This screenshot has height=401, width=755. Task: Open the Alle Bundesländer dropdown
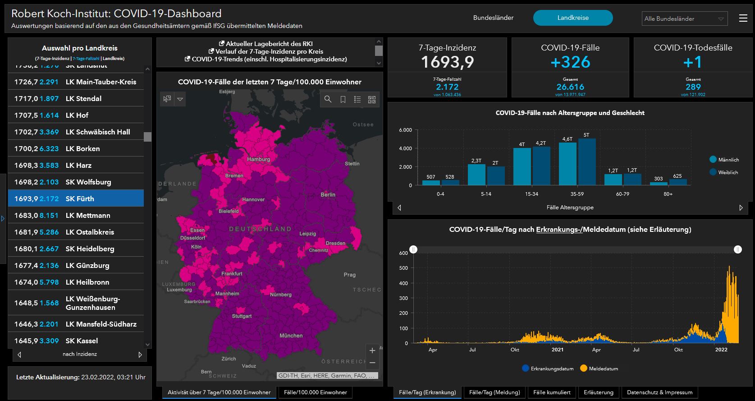click(x=684, y=18)
